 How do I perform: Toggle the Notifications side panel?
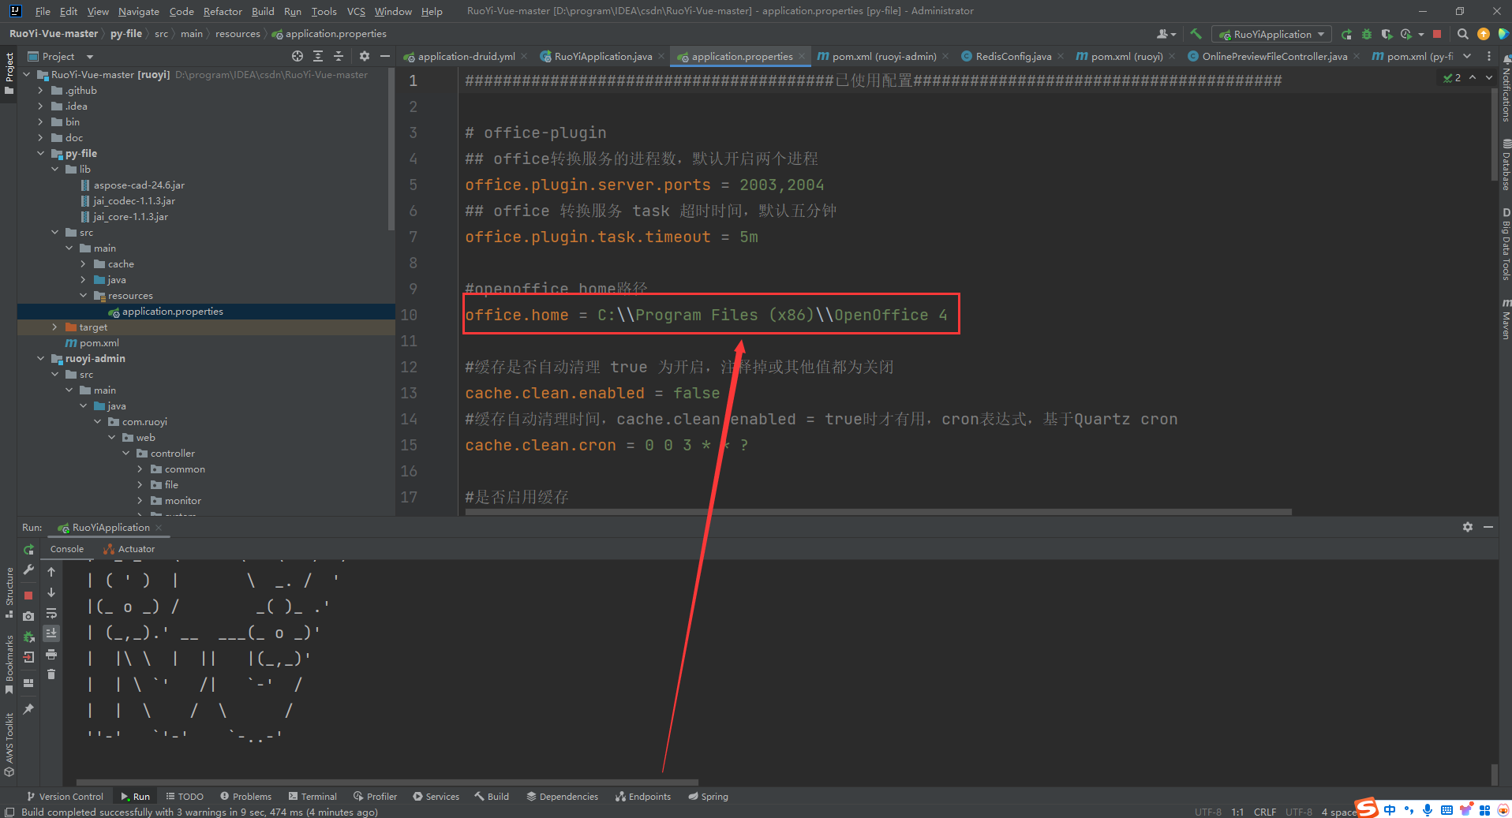coord(1505,88)
